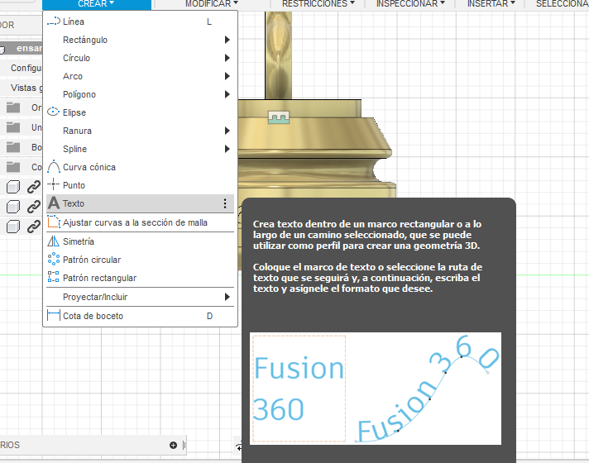
Task: Open the Círculo submenu arrow
Action: coord(227,58)
